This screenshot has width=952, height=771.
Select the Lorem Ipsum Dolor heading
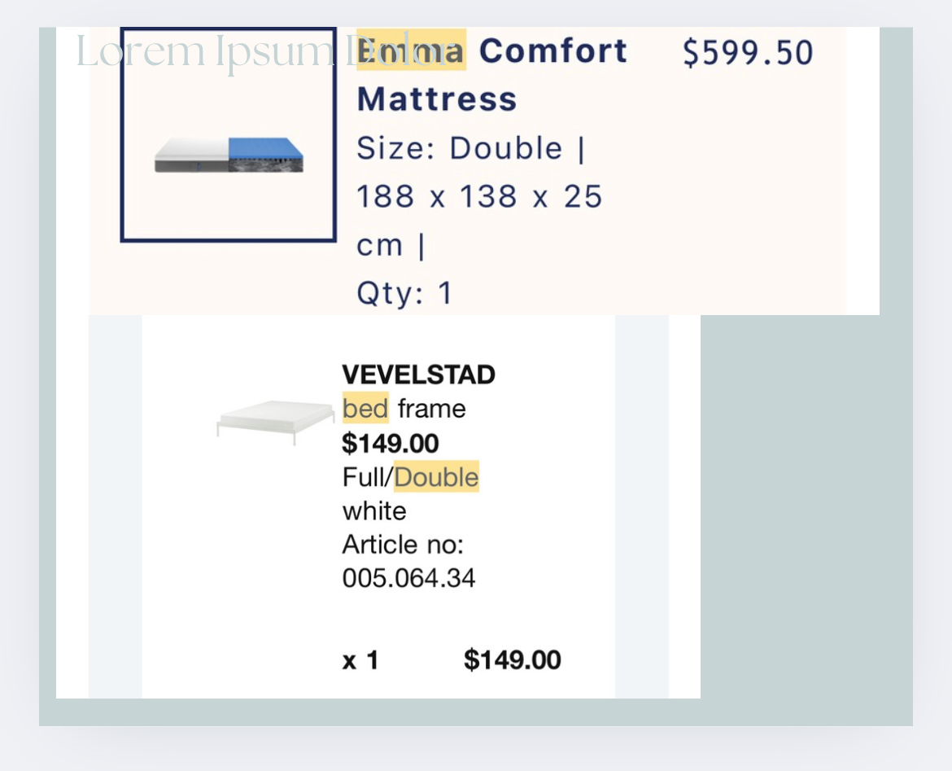tap(265, 51)
